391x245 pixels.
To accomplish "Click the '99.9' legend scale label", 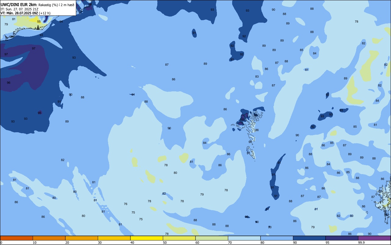I will [x=361, y=243].
